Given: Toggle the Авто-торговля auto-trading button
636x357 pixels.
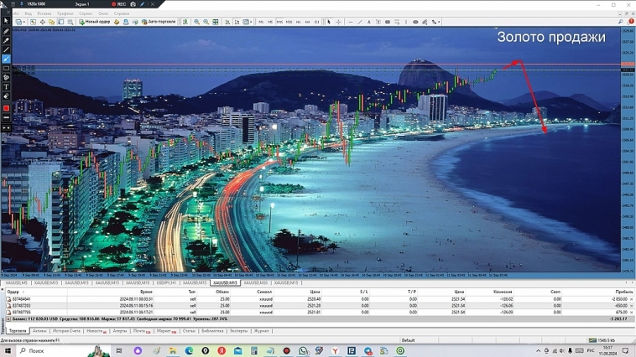Looking at the screenshot, I should [159, 22].
